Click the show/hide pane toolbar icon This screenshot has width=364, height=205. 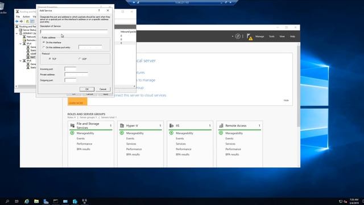coord(32,22)
